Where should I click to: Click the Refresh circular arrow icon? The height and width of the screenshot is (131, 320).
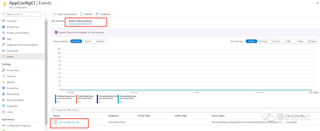[82, 14]
